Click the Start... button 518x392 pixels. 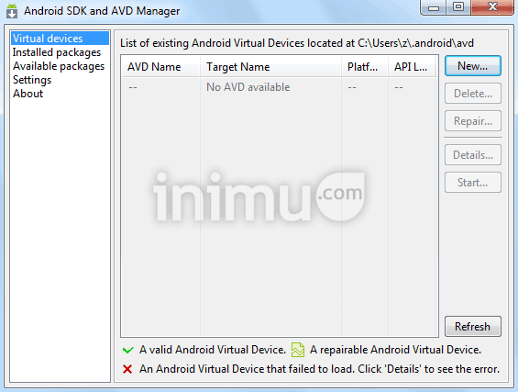pyautogui.click(x=473, y=183)
